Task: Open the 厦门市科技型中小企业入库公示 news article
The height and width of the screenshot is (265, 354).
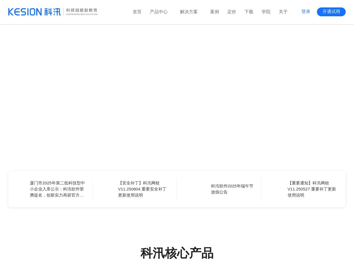Action: [x=58, y=189]
